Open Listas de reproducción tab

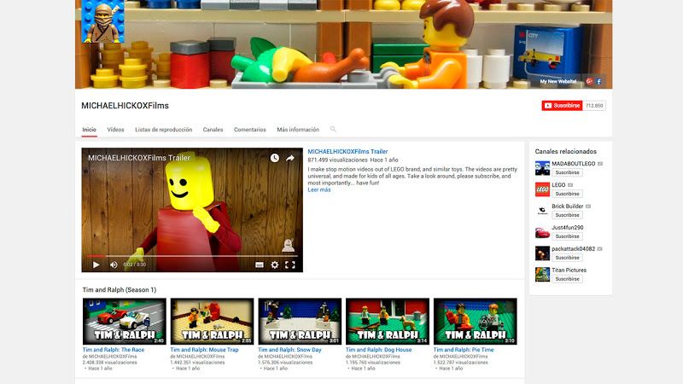click(163, 130)
